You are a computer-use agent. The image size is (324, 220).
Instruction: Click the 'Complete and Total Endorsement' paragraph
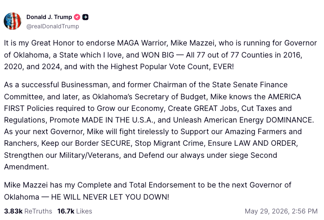click(147, 191)
